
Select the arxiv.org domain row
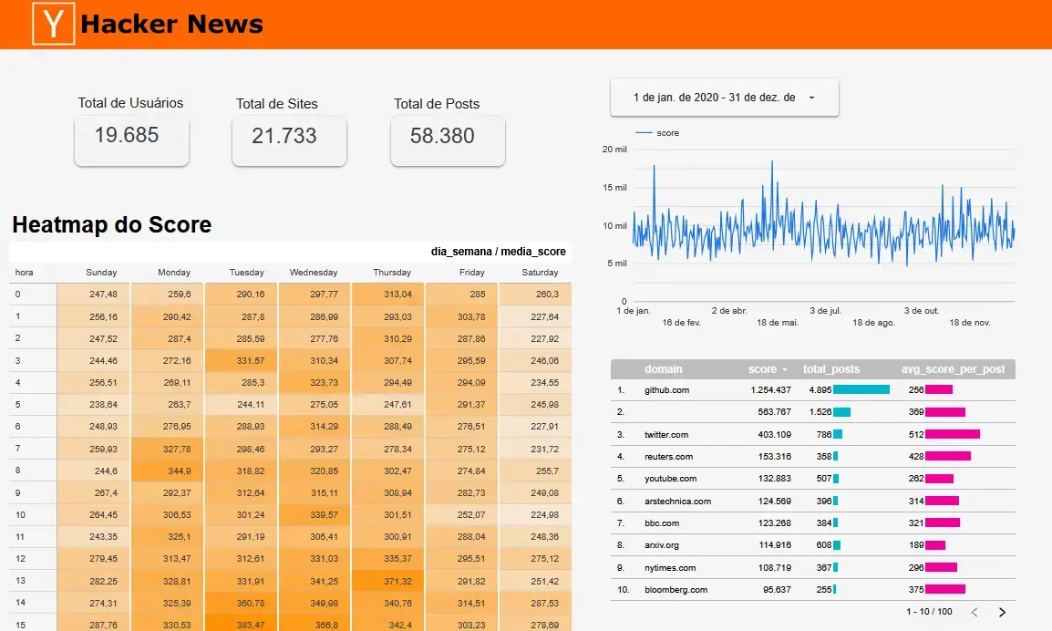pos(812,545)
